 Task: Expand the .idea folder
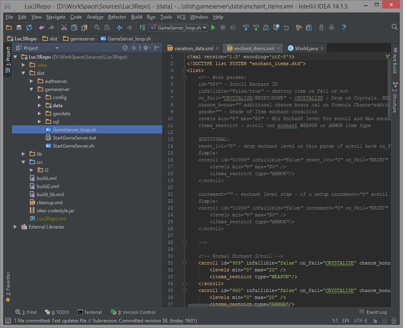[x=23, y=65]
